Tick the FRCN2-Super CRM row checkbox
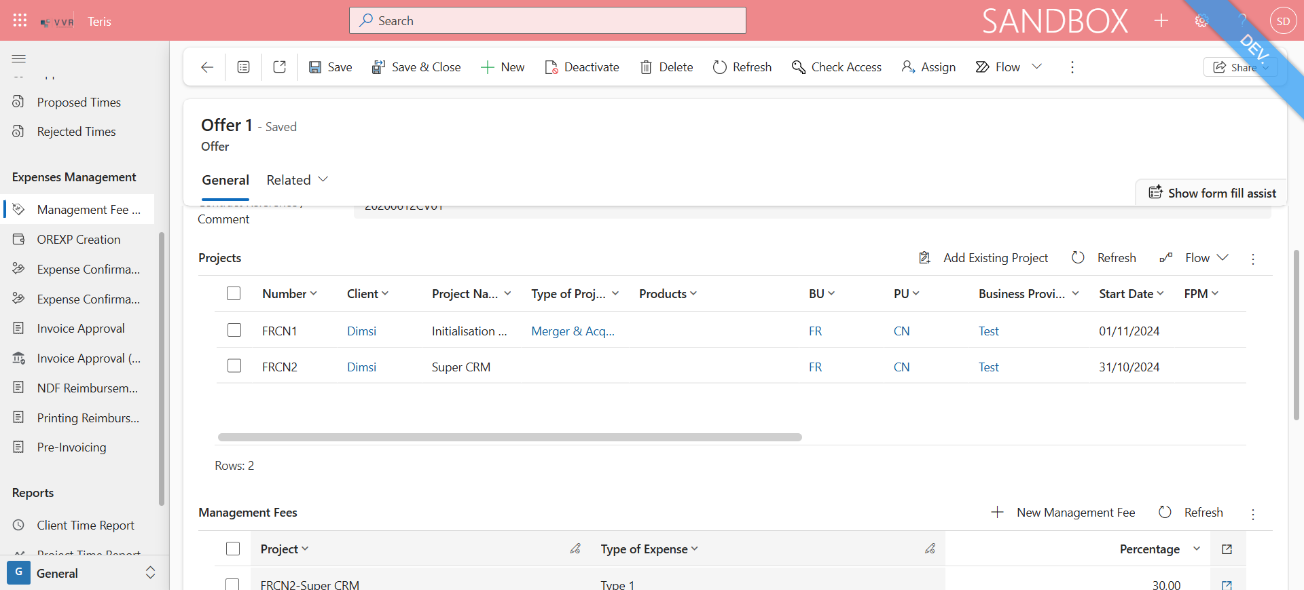Screen dimensions: 1304x590 click(232, 585)
